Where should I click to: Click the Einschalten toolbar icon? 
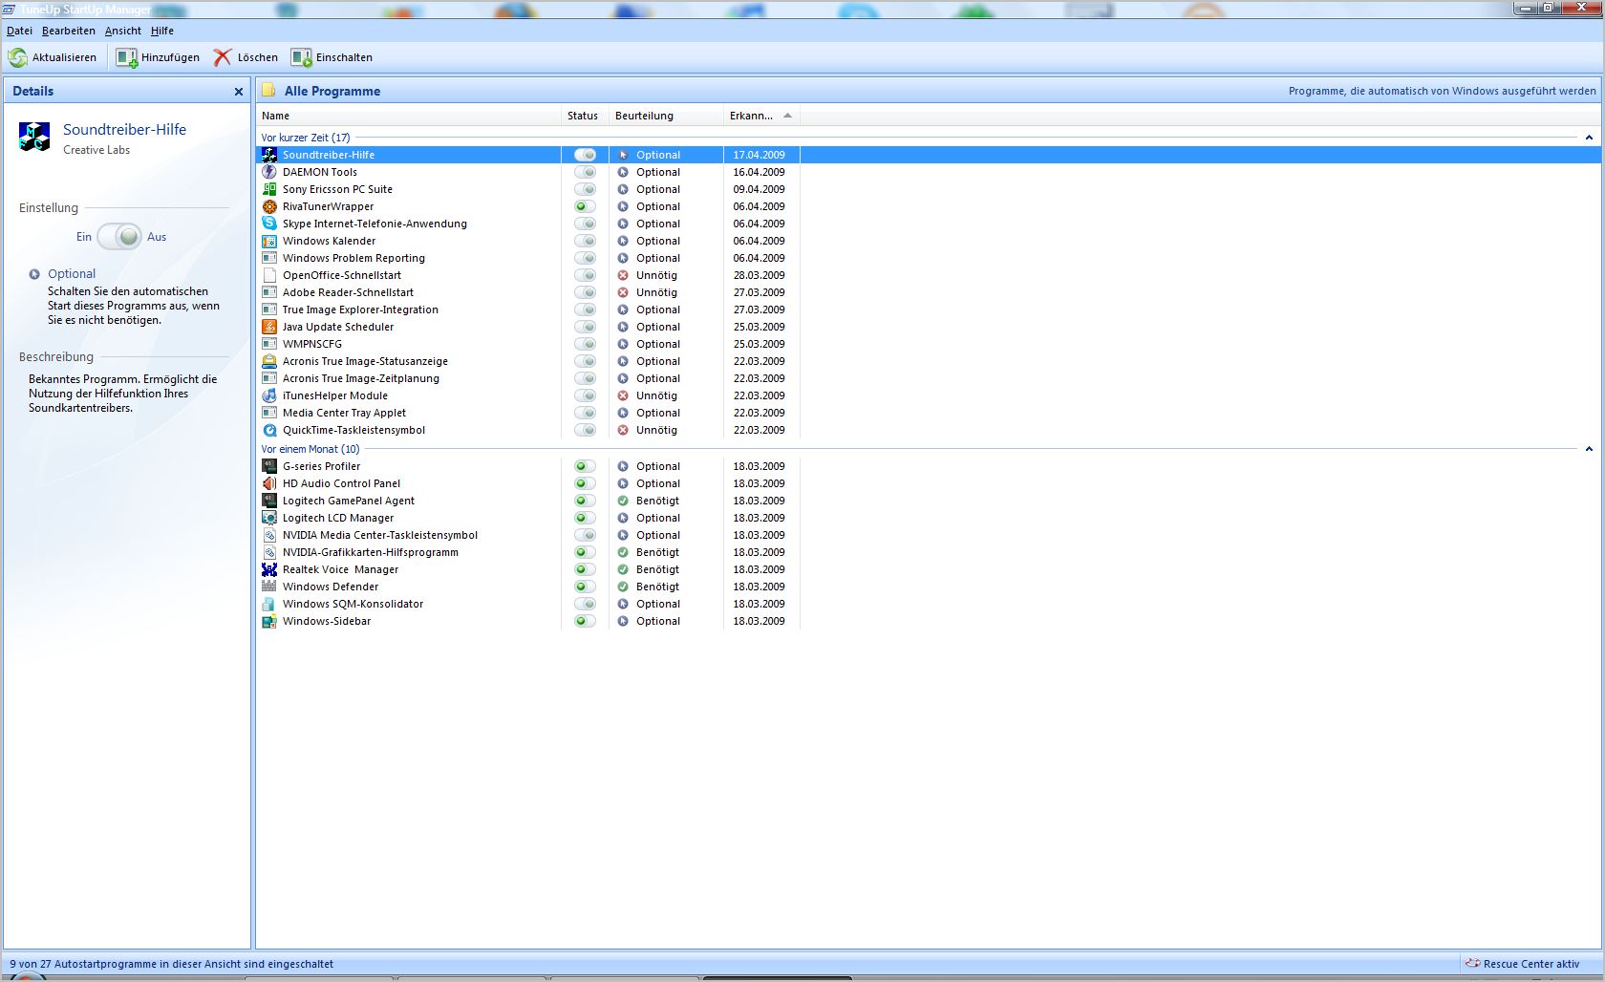pyautogui.click(x=302, y=57)
